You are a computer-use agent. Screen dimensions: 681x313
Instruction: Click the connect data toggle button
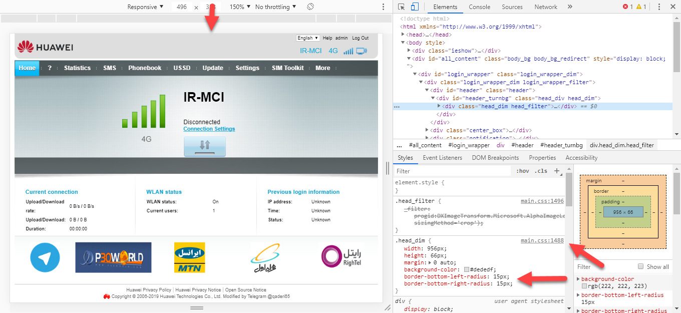(x=205, y=146)
